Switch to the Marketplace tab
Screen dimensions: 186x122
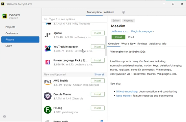click(x=94, y=12)
